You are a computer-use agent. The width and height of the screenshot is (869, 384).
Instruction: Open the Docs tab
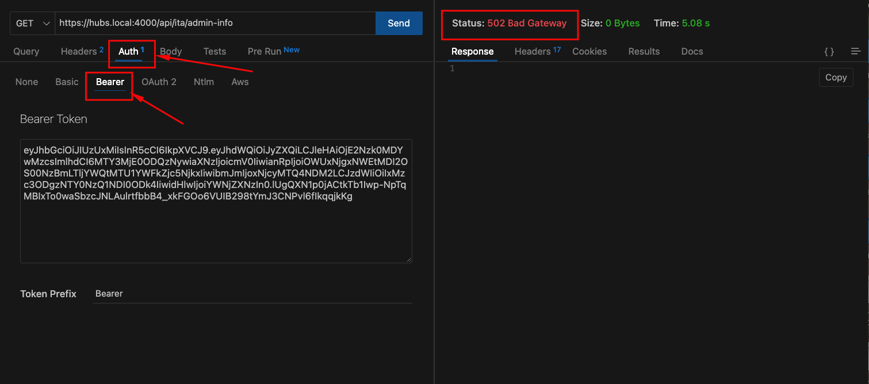[691, 51]
